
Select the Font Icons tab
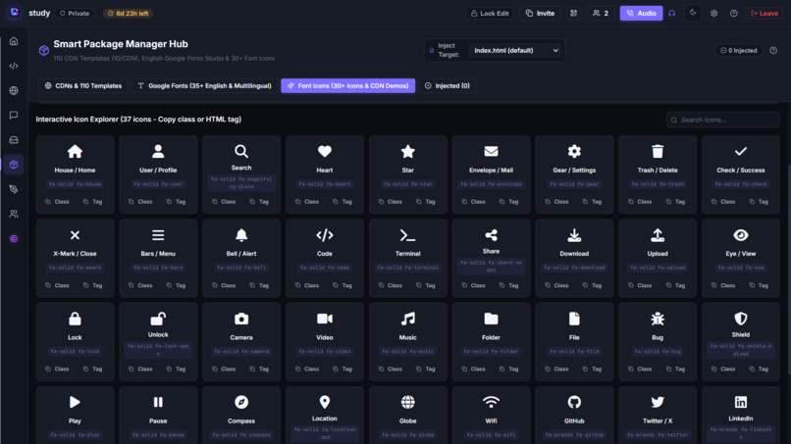pos(348,85)
